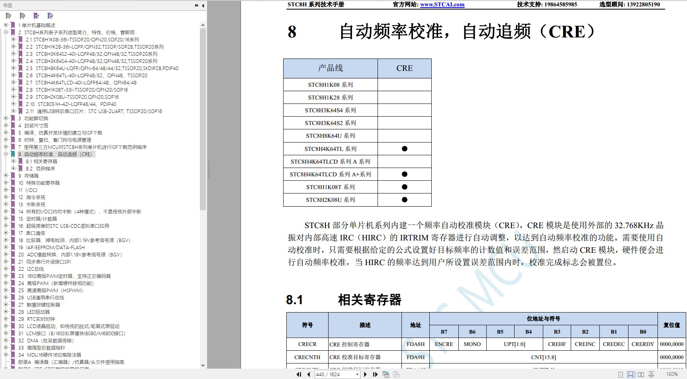Go to previous page in bottom bar
687x379 pixels.
(x=308, y=374)
